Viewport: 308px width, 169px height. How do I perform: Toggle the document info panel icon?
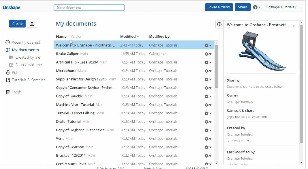click(219, 25)
